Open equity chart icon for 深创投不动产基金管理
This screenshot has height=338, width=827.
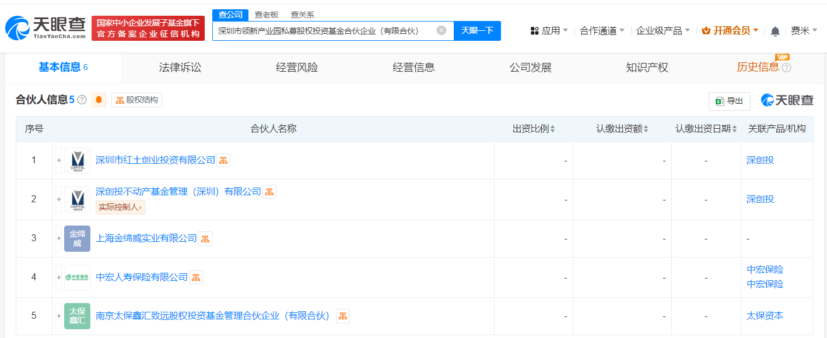click(x=269, y=192)
